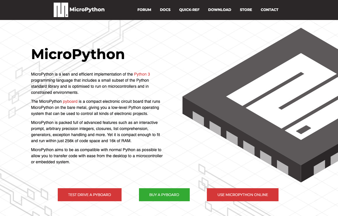Click the paragraph about compatibility with normal Python
338x216 pixels.
tap(97, 156)
